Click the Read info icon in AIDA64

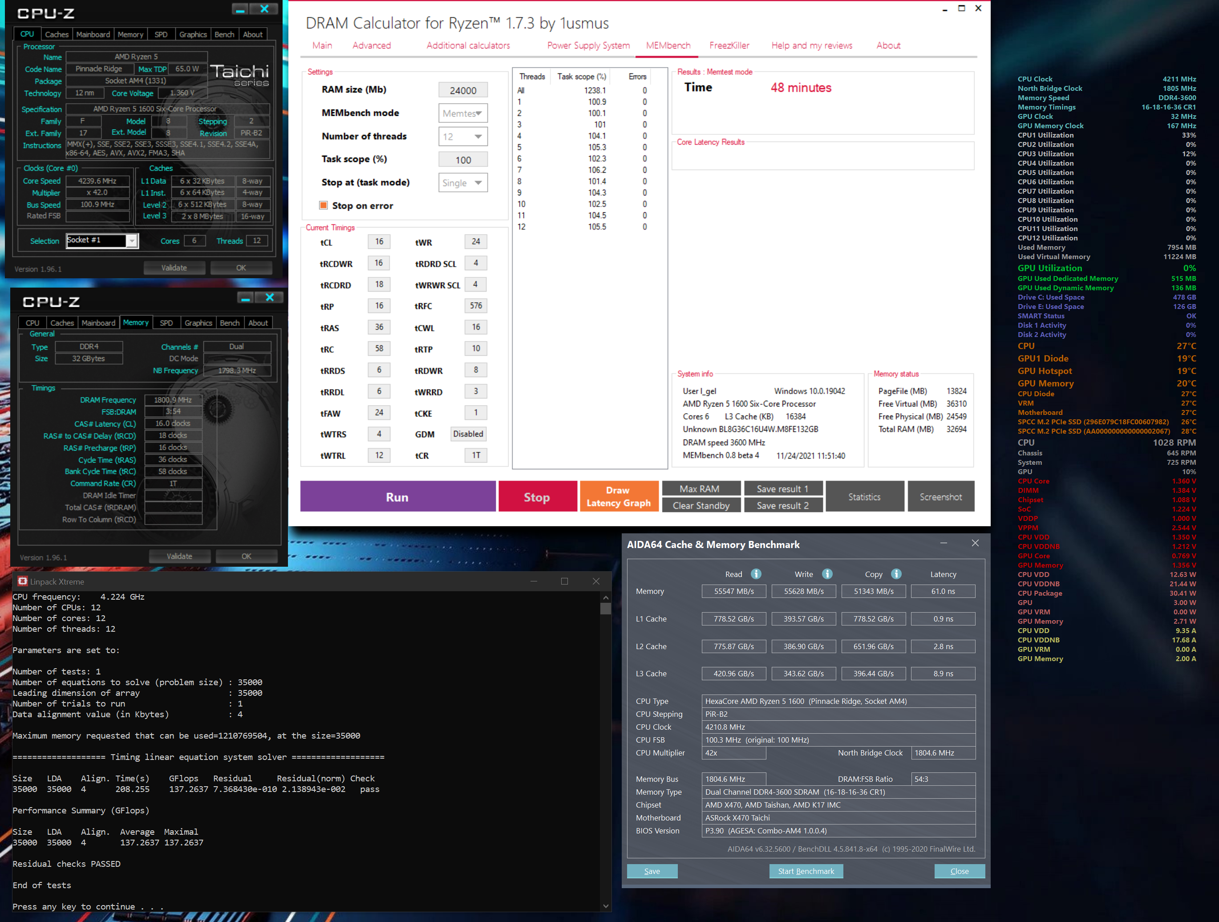[x=756, y=574]
